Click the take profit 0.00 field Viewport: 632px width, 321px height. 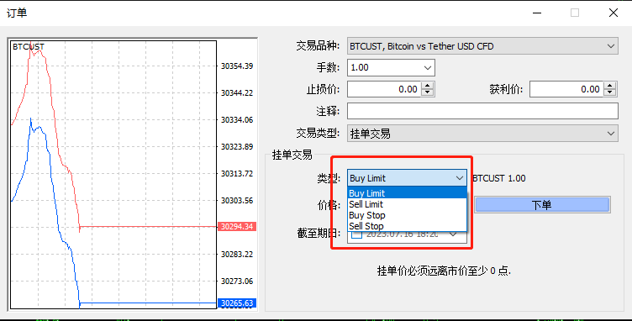tap(566, 89)
